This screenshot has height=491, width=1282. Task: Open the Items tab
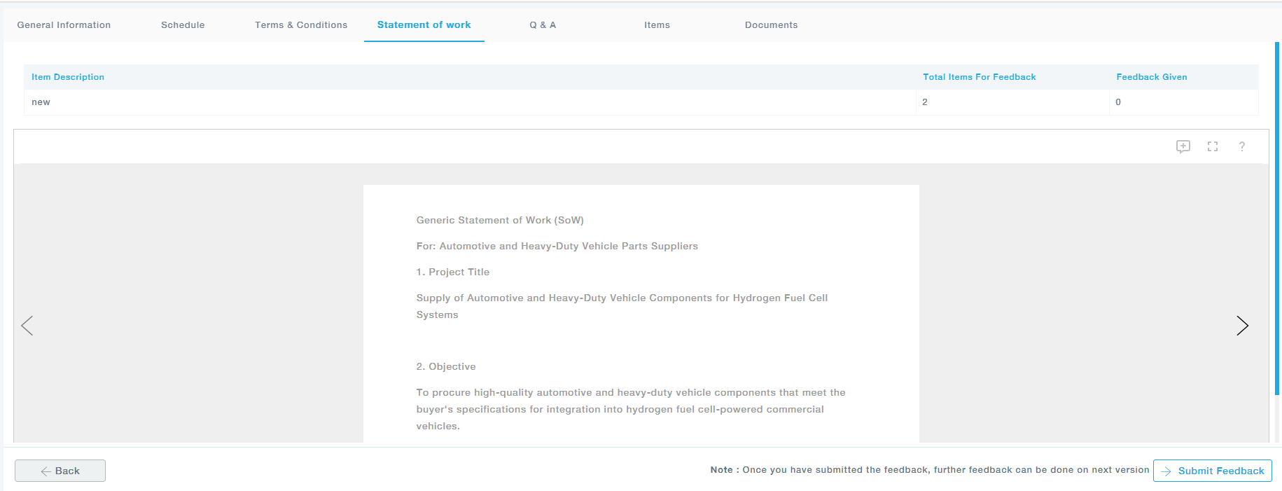657,25
